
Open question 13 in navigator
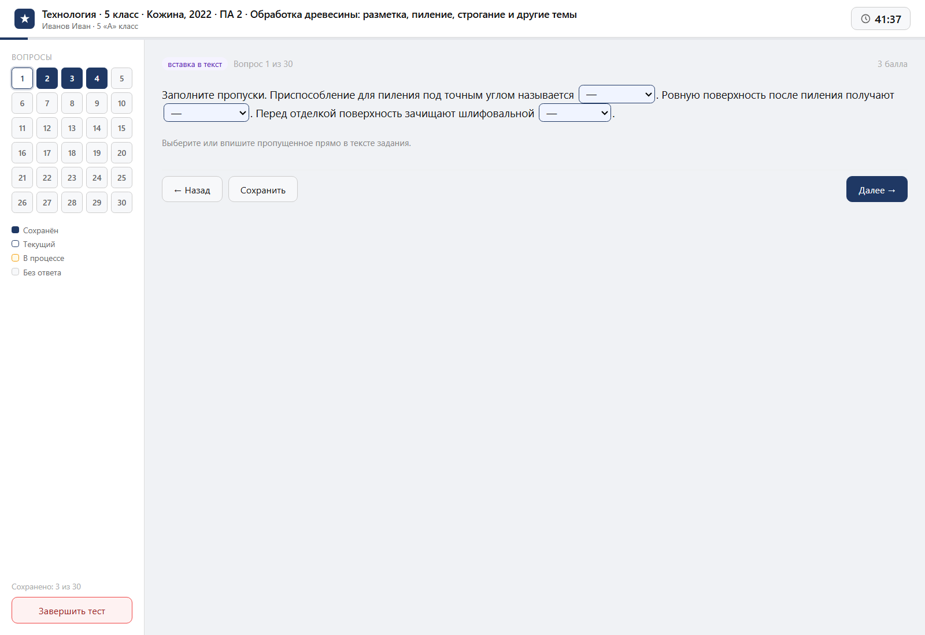[72, 128]
